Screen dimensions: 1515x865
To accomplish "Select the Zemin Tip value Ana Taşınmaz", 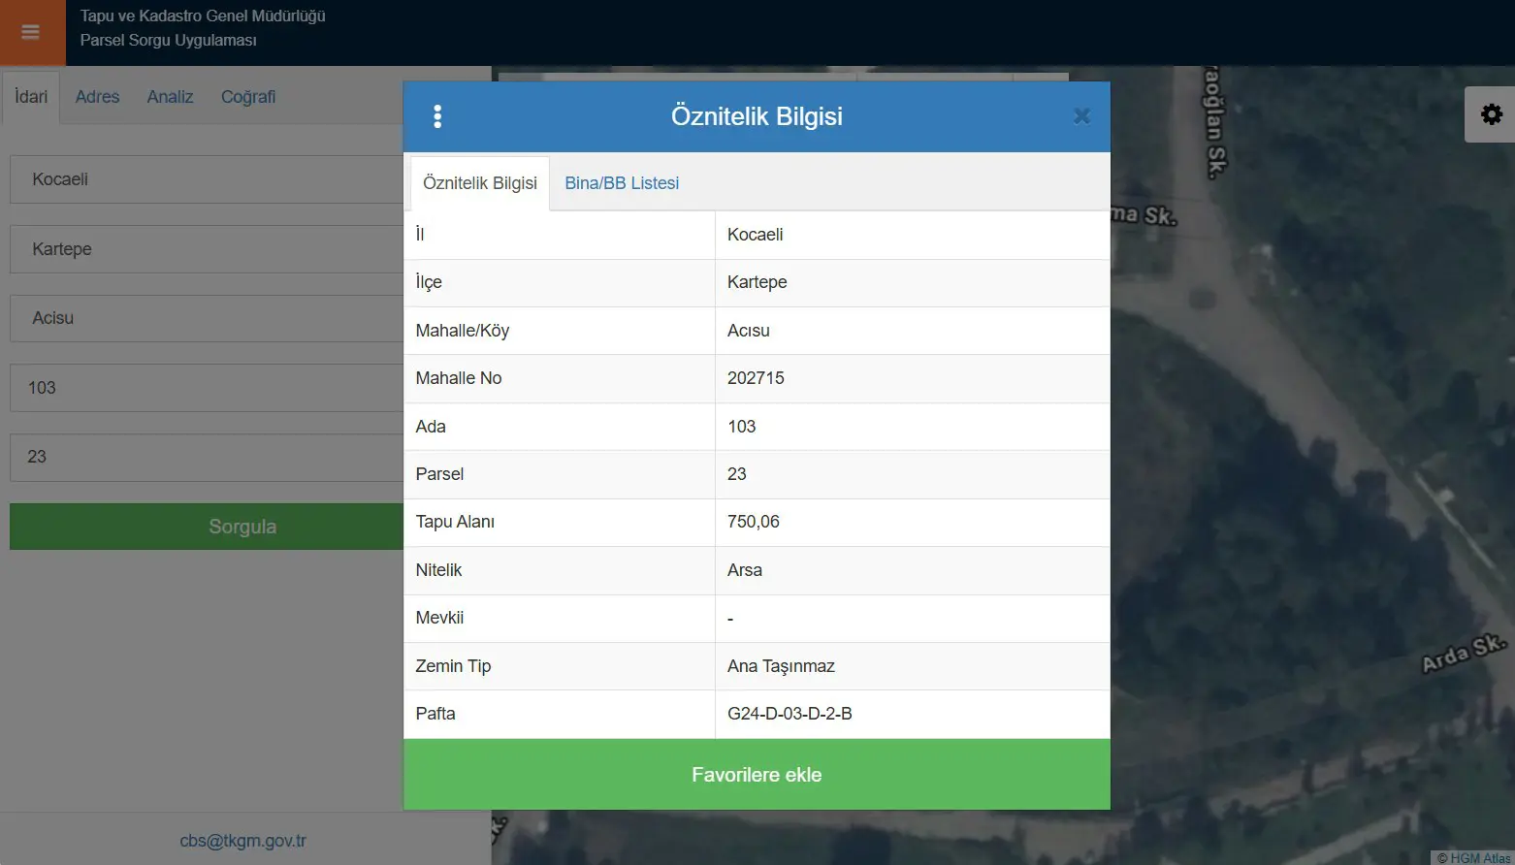I will click(781, 666).
